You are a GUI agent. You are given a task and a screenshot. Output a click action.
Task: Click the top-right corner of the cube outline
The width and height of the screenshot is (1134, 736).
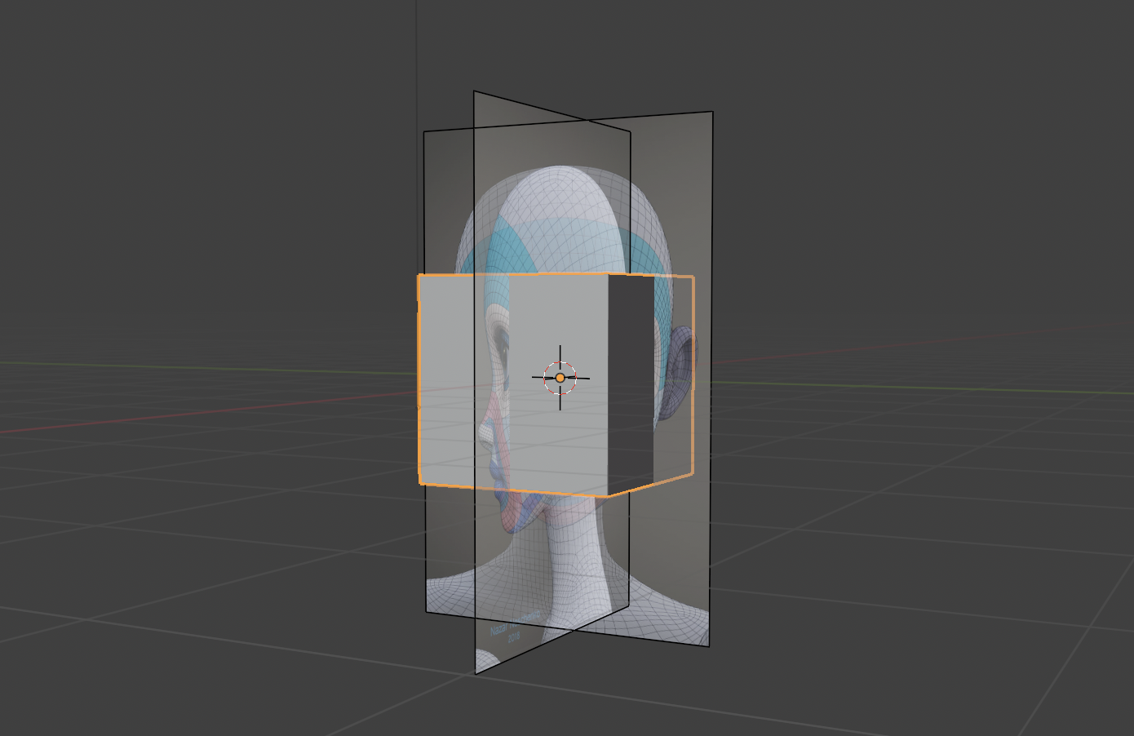click(x=693, y=277)
